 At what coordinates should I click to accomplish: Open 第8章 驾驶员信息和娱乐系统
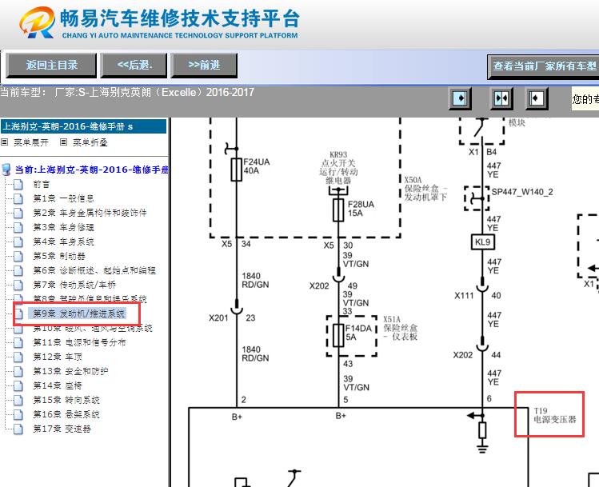click(90, 298)
